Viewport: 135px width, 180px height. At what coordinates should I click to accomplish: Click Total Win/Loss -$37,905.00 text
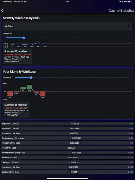click(18, 54)
